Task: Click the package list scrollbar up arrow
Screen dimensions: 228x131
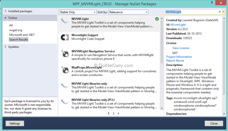Action: tap(162, 18)
